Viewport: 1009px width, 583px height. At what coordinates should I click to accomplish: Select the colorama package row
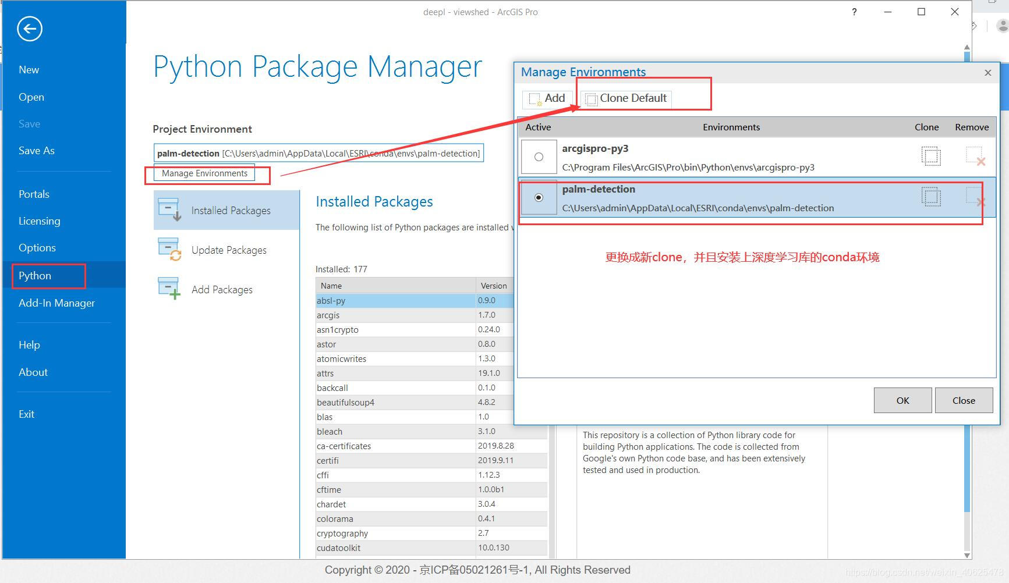click(x=431, y=519)
